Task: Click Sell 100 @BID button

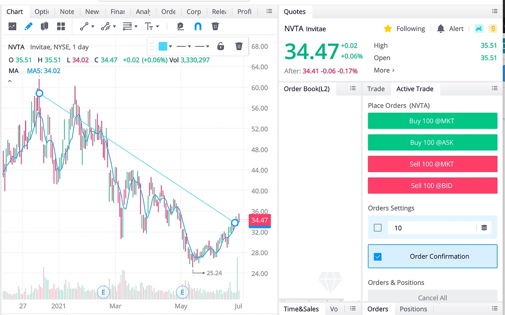Action: (x=432, y=186)
